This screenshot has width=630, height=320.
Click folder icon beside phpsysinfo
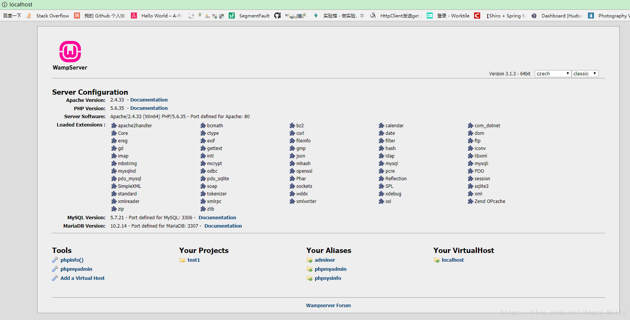pos(310,278)
